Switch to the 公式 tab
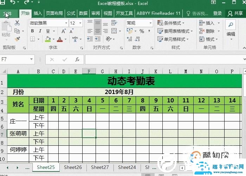 click(x=71, y=13)
